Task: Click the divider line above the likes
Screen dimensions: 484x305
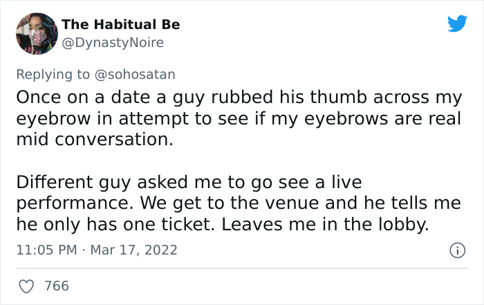Action: (x=241, y=268)
